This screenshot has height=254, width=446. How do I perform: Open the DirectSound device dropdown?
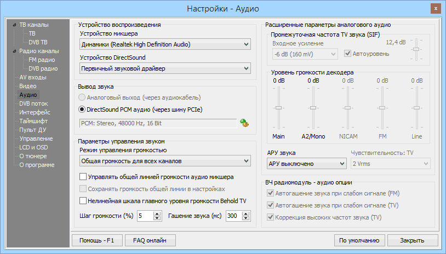click(x=164, y=68)
